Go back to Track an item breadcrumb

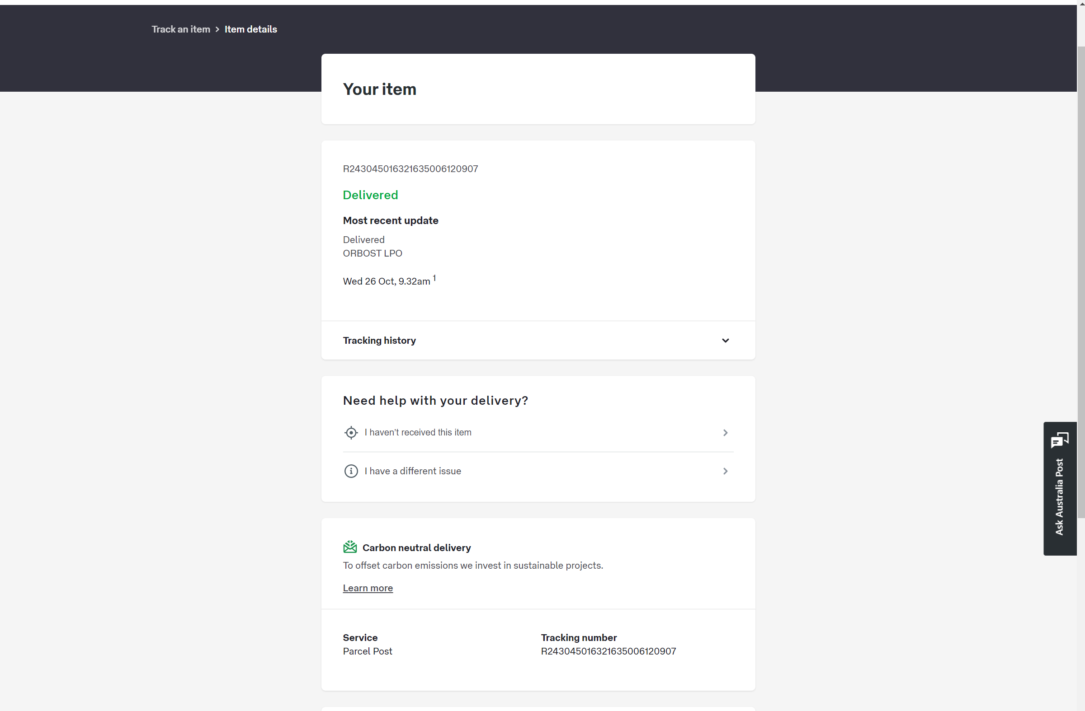point(180,29)
